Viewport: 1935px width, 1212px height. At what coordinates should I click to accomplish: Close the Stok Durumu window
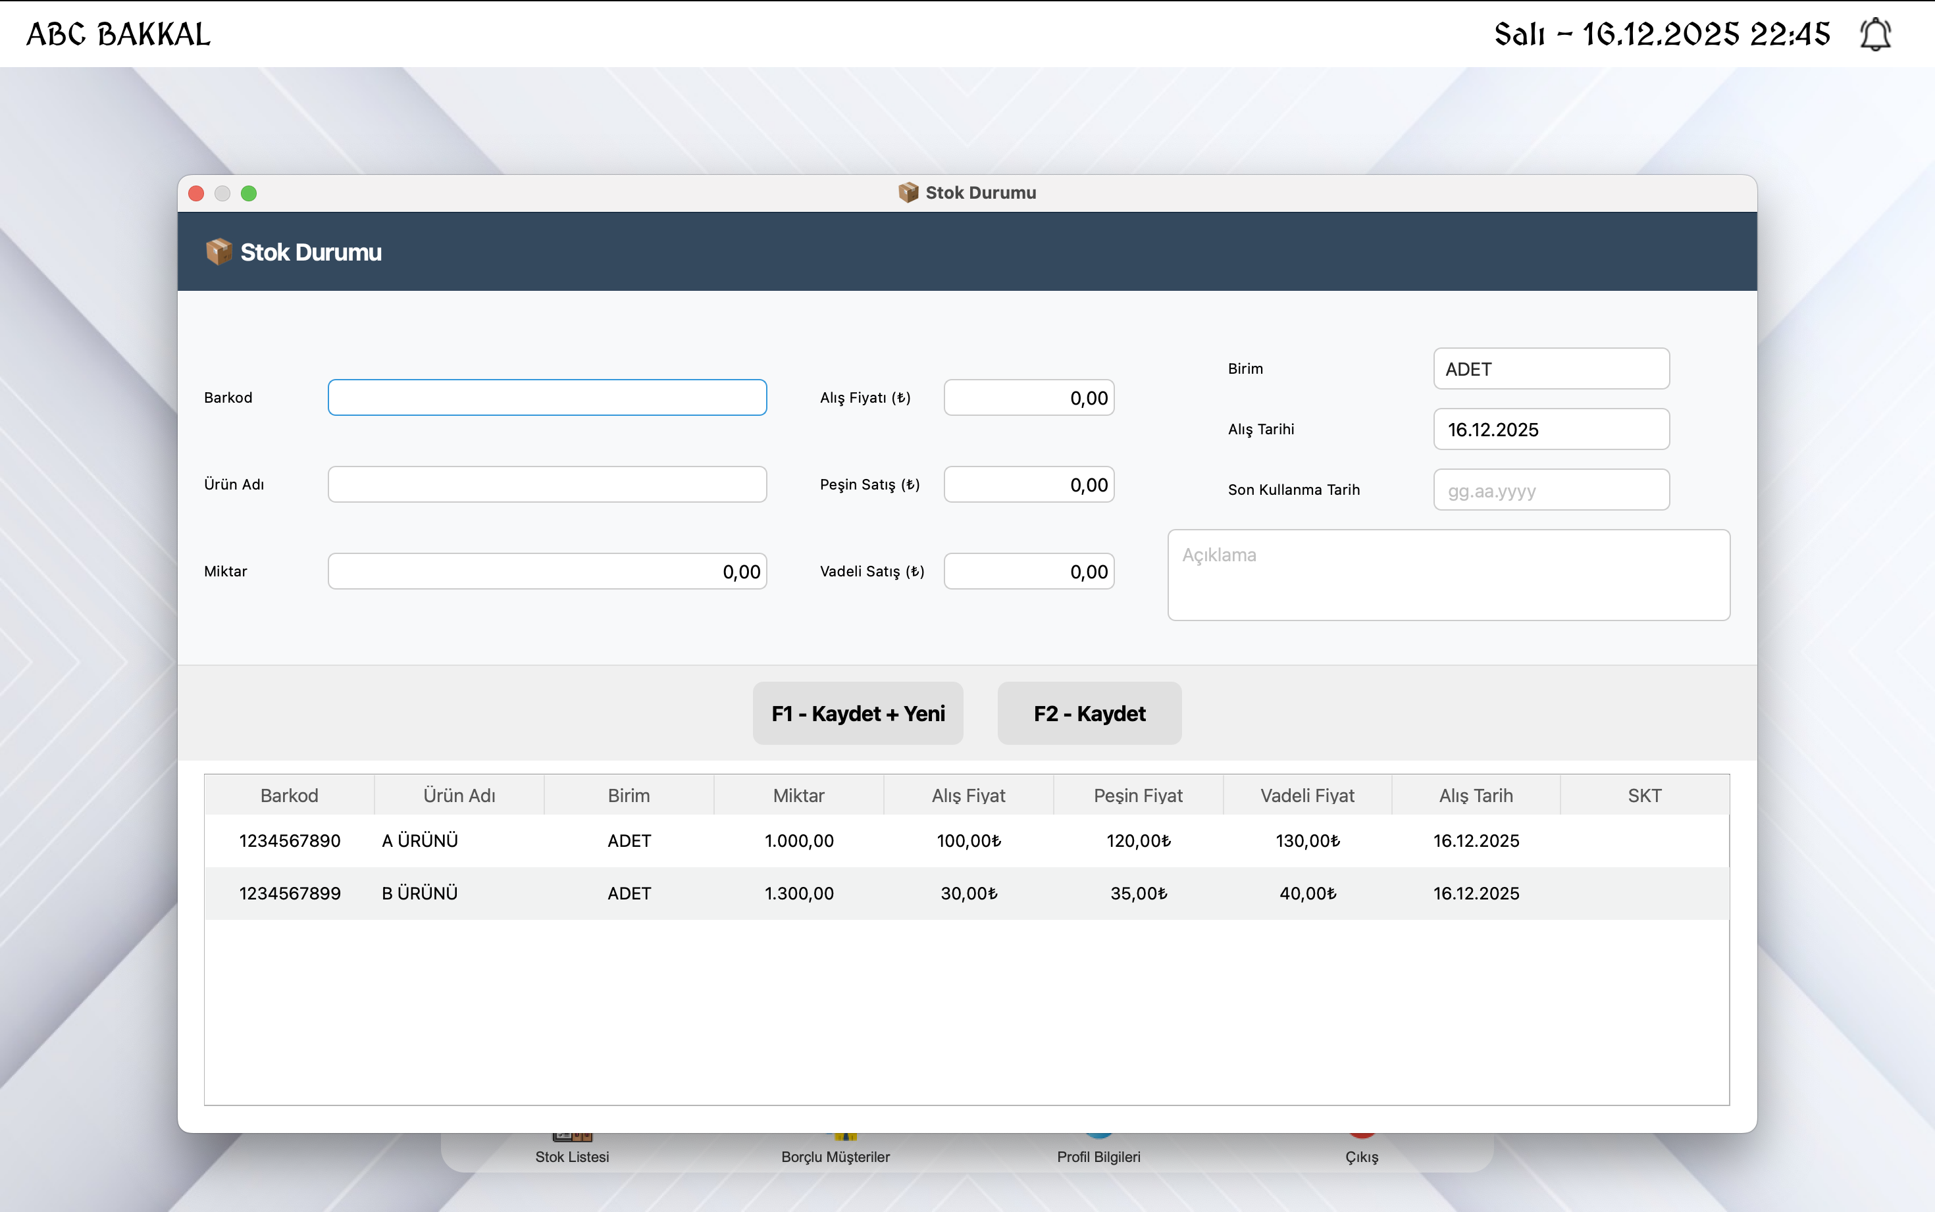click(x=196, y=193)
